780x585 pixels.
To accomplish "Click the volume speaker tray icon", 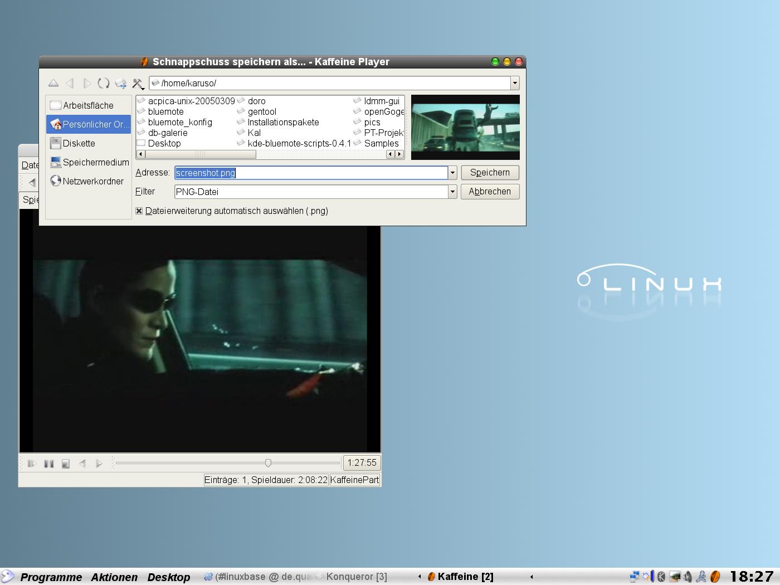I will (x=688, y=577).
